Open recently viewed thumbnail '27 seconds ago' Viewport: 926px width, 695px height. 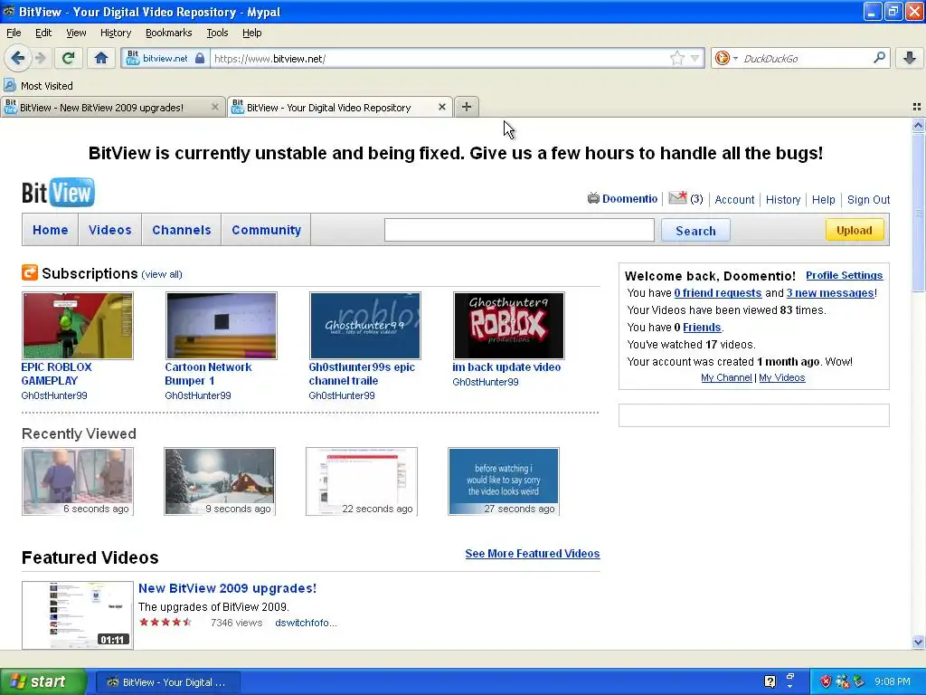point(503,481)
